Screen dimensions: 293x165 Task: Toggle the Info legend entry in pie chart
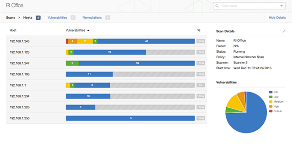[x=274, y=92]
